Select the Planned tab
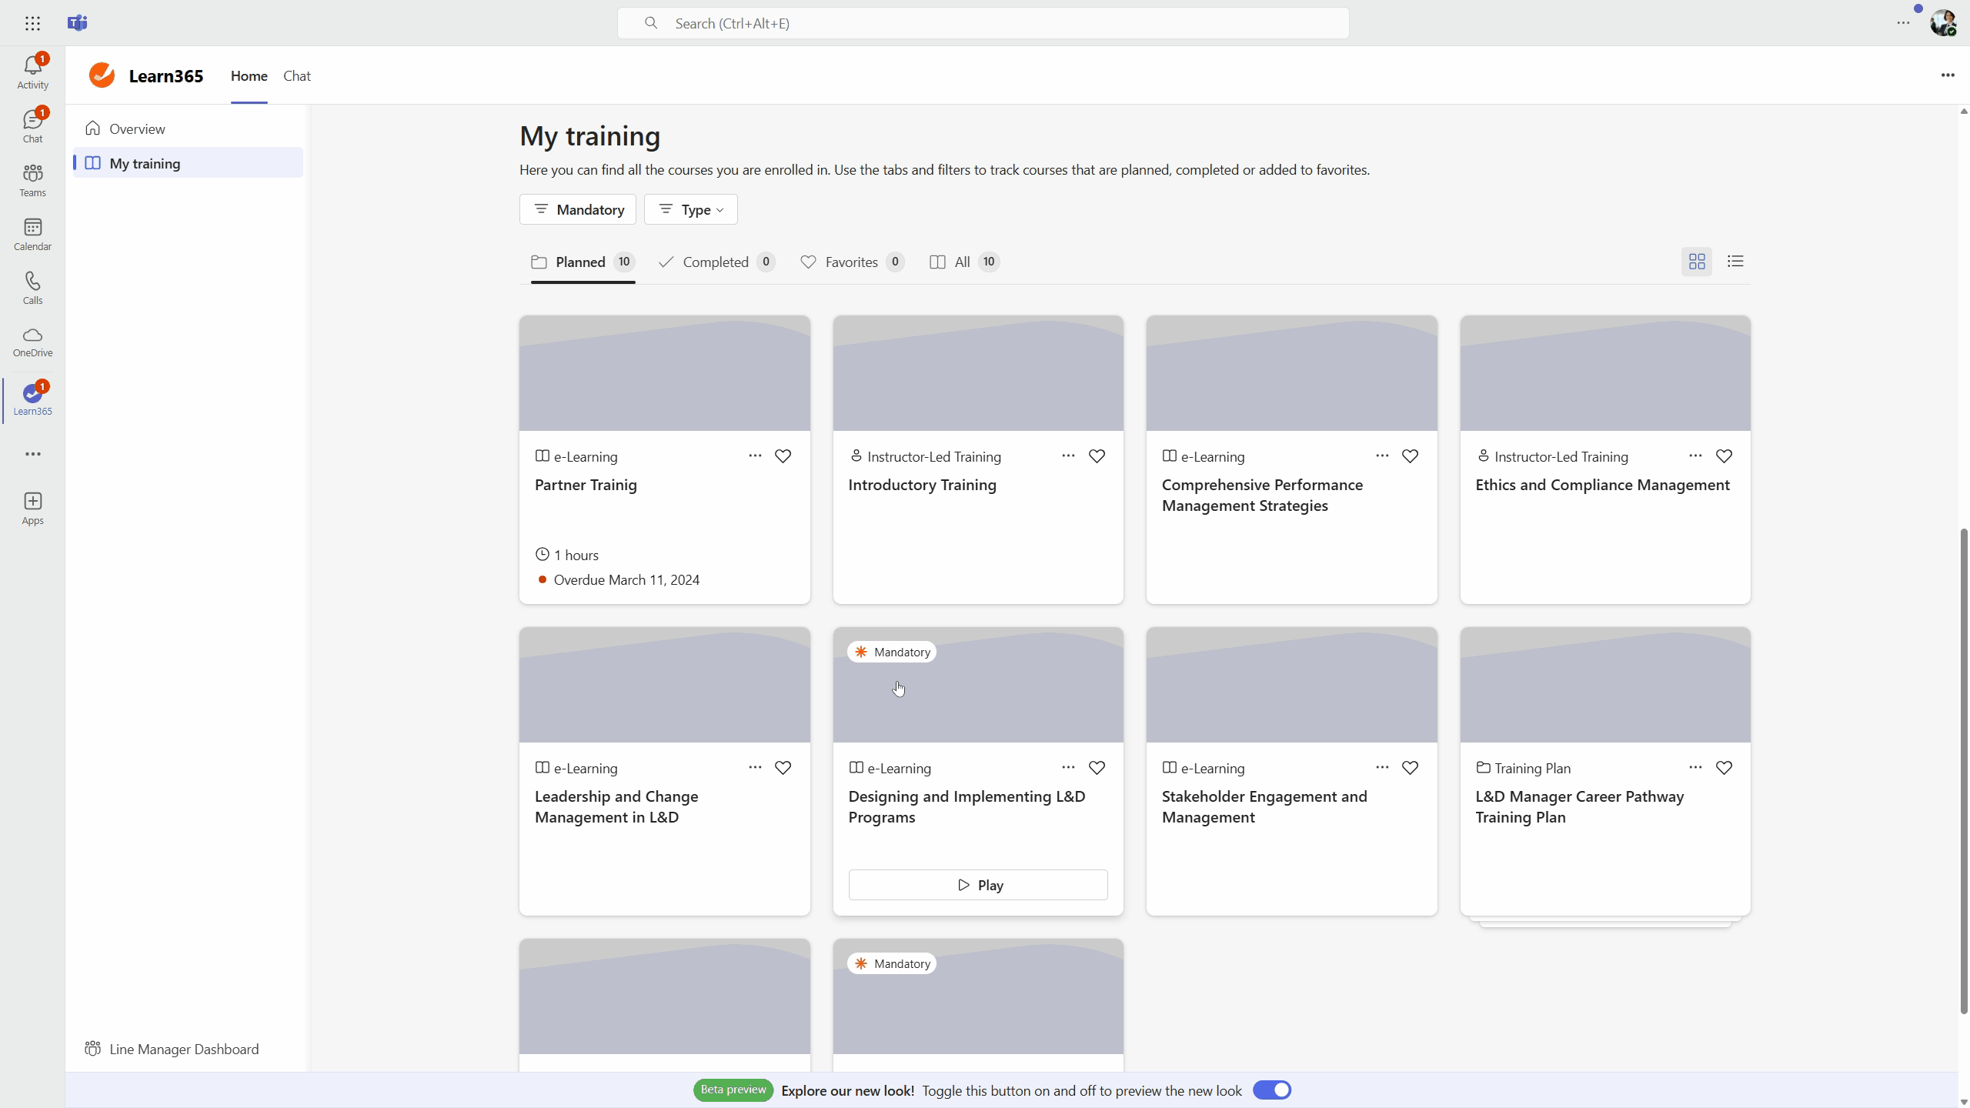 tap(583, 262)
